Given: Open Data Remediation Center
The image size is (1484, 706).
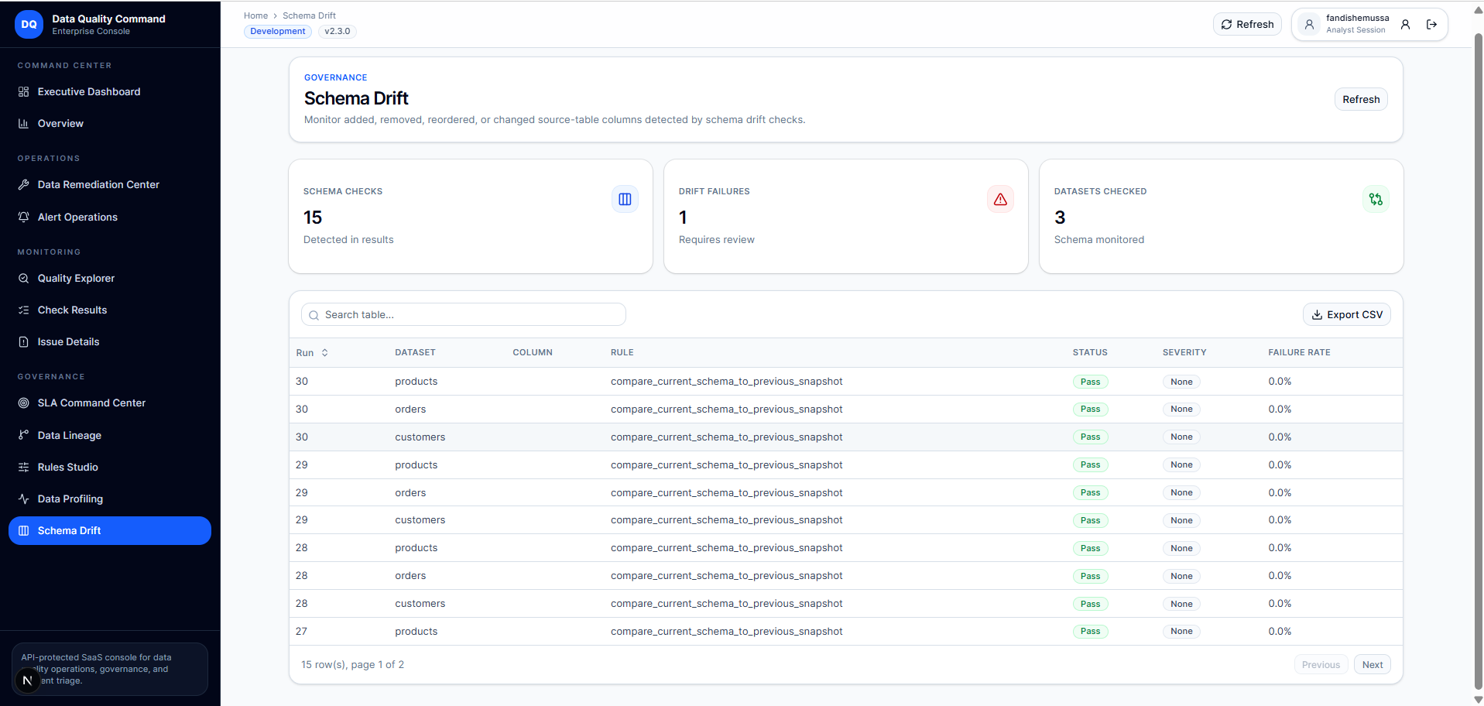Looking at the screenshot, I should tap(110, 184).
